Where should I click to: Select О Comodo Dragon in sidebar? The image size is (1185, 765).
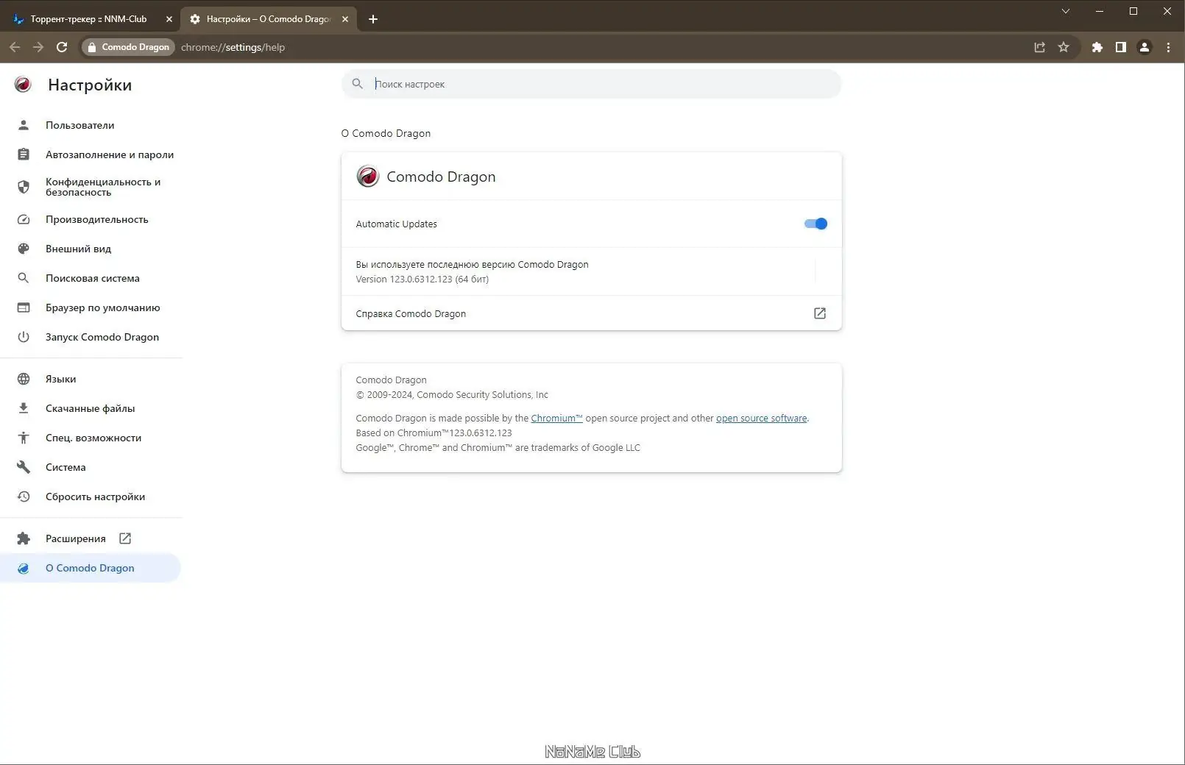(91, 568)
